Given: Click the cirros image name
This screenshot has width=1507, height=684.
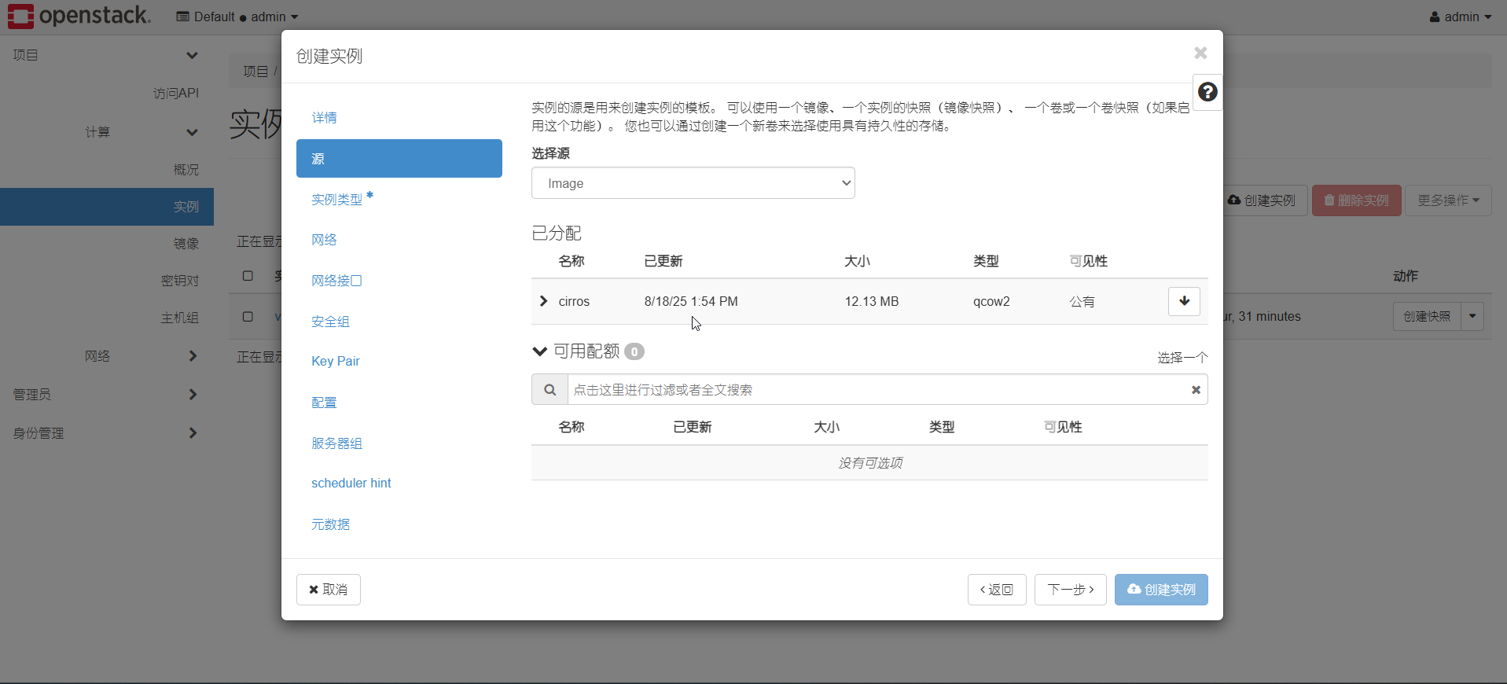Looking at the screenshot, I should click(574, 301).
